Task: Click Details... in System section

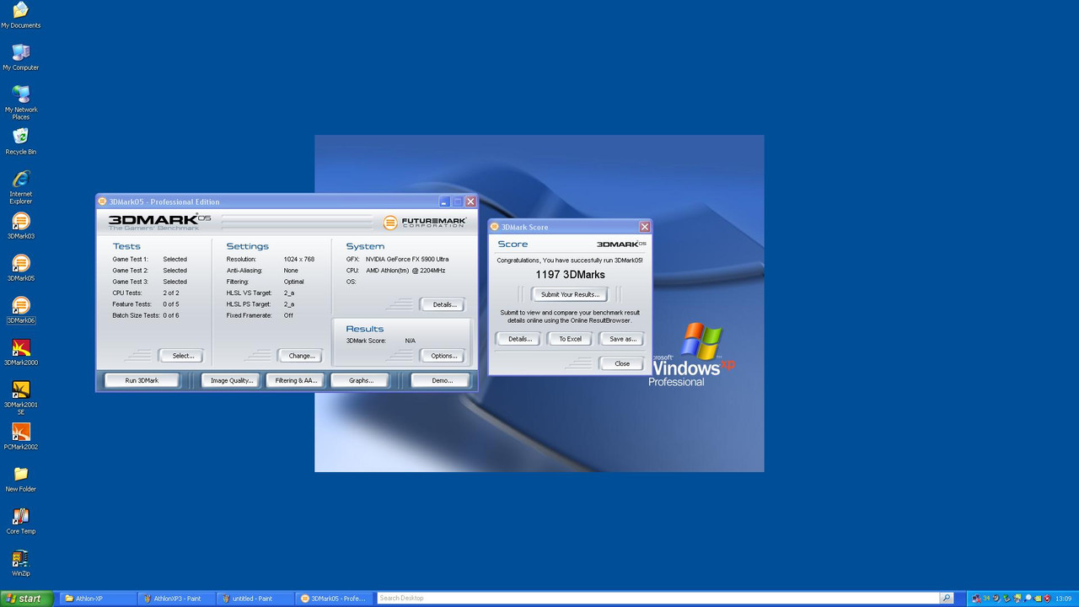Action: tap(443, 304)
